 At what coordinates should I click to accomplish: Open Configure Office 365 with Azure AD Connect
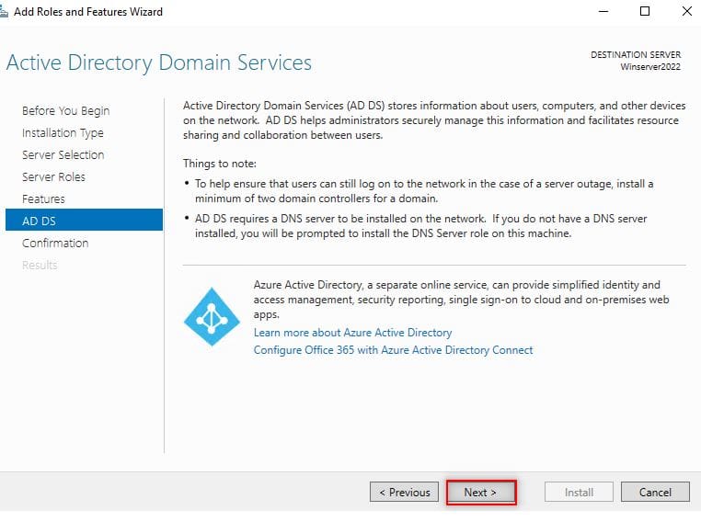[393, 350]
